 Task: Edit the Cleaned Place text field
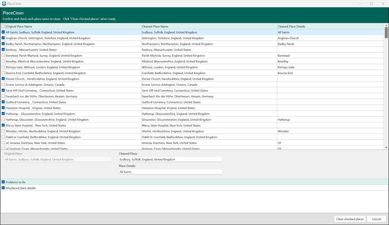click(x=170, y=159)
